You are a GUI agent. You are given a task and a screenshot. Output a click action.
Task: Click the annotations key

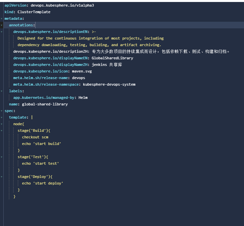(21, 25)
